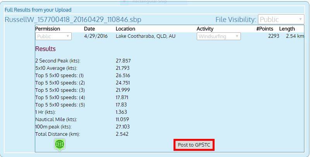Click the green globe map icon
The width and height of the screenshot is (311, 157).
[60, 144]
